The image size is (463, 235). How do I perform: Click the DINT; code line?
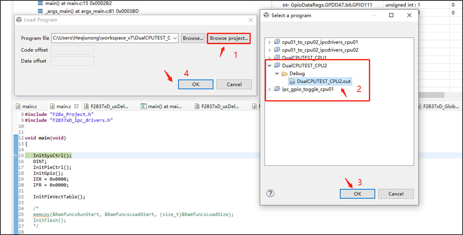click(40, 161)
